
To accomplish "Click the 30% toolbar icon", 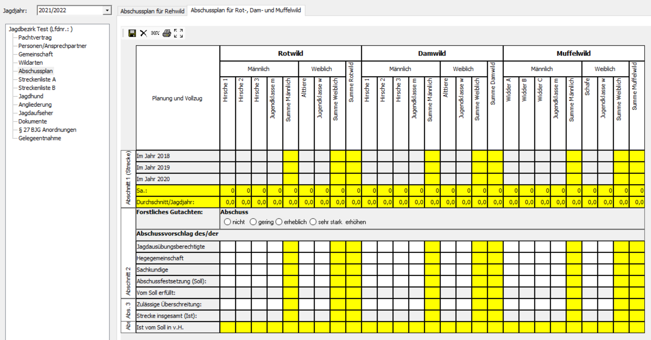I will pyautogui.click(x=155, y=33).
